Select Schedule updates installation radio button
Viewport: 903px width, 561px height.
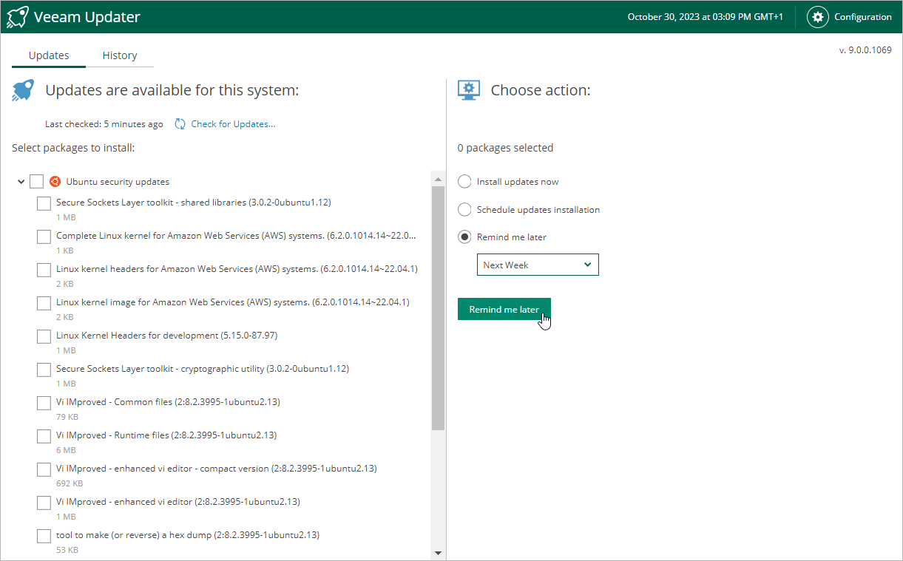[464, 210]
